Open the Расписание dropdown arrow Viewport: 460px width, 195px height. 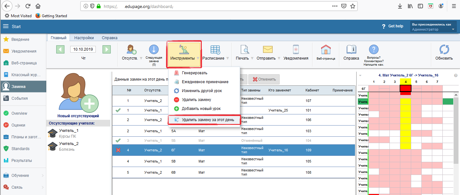pos(228,58)
